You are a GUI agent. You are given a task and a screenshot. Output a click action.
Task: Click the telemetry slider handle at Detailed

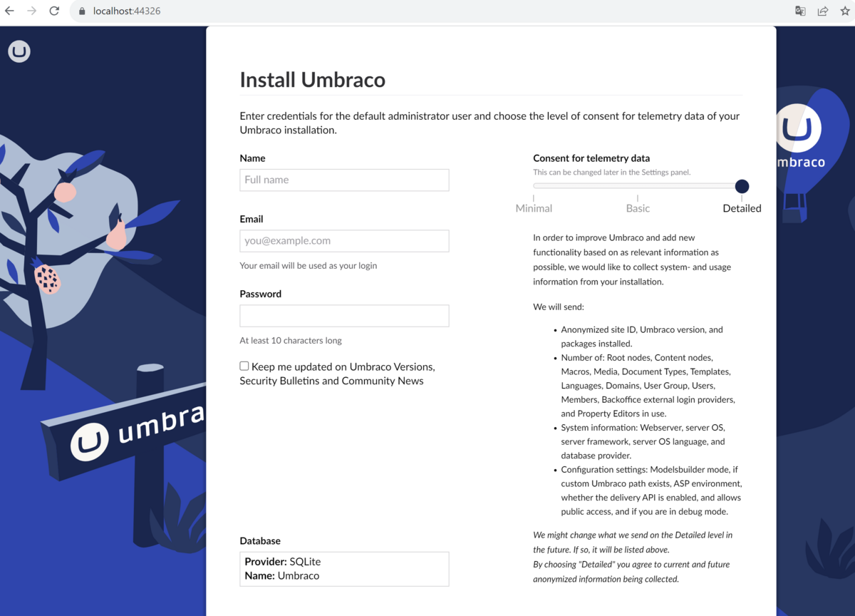[x=742, y=186]
